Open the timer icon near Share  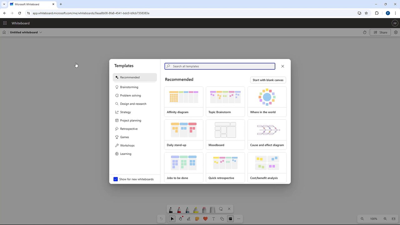pyautogui.click(x=365, y=32)
